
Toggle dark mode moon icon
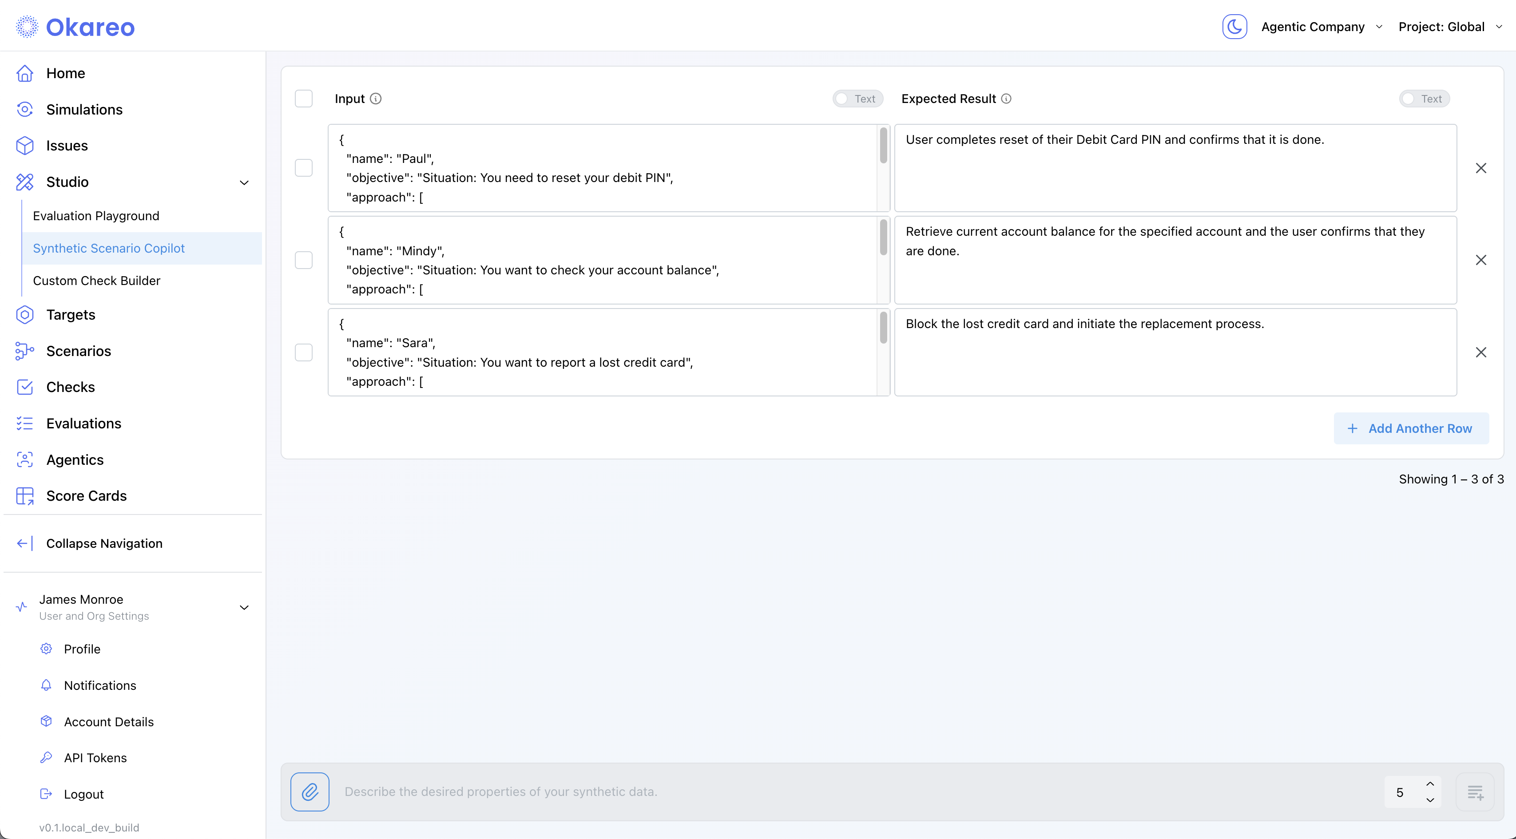click(1234, 27)
